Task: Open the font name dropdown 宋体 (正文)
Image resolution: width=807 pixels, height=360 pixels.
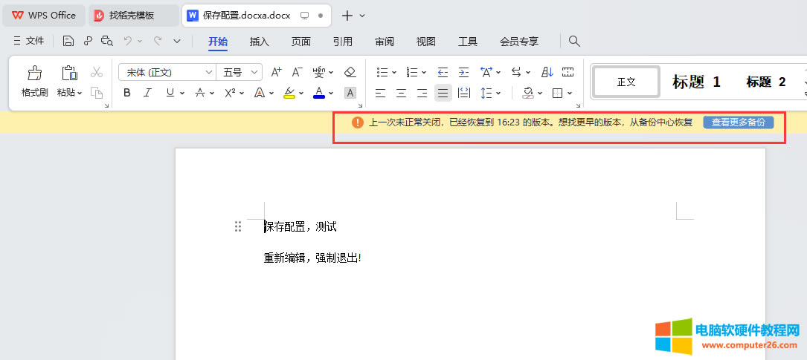Action: coord(167,72)
